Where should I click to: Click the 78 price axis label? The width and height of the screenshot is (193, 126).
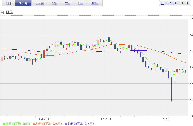click(x=191, y=67)
